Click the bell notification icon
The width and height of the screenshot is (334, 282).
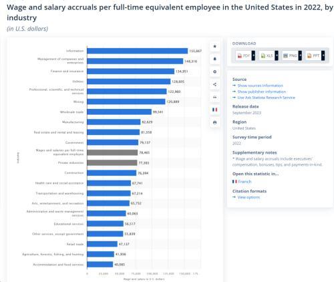(214, 59)
